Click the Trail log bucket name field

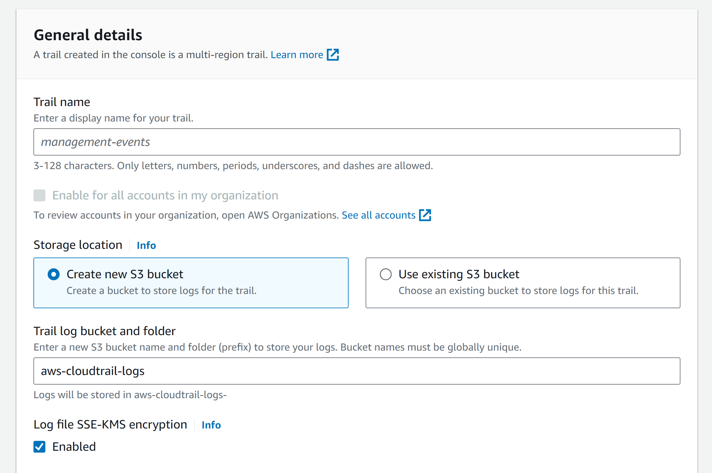point(357,371)
